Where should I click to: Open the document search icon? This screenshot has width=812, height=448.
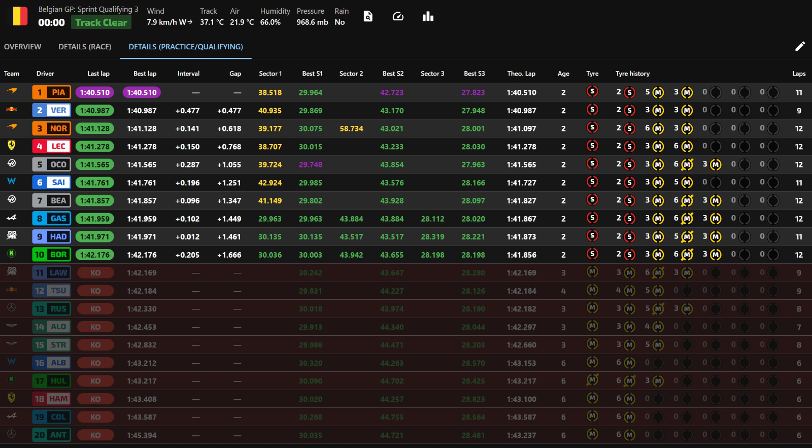(x=368, y=17)
